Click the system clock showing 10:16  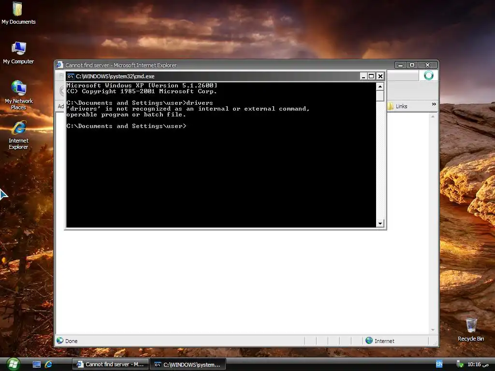pyautogui.click(x=478, y=364)
